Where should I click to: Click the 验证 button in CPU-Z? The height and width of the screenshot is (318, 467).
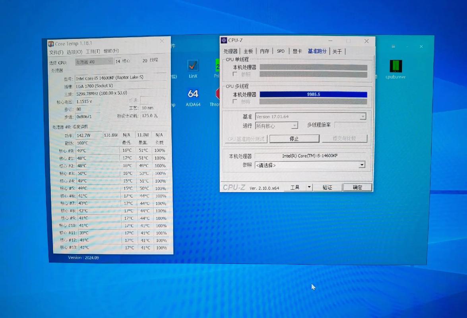[x=327, y=187]
